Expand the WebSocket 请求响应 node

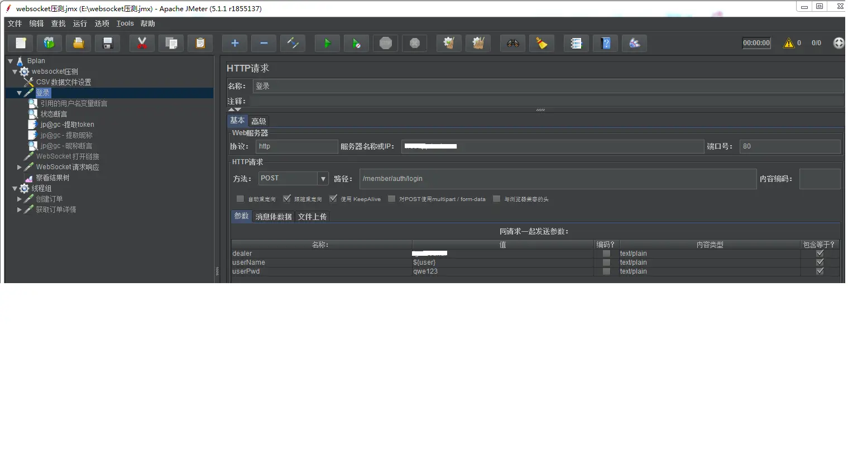(19, 167)
